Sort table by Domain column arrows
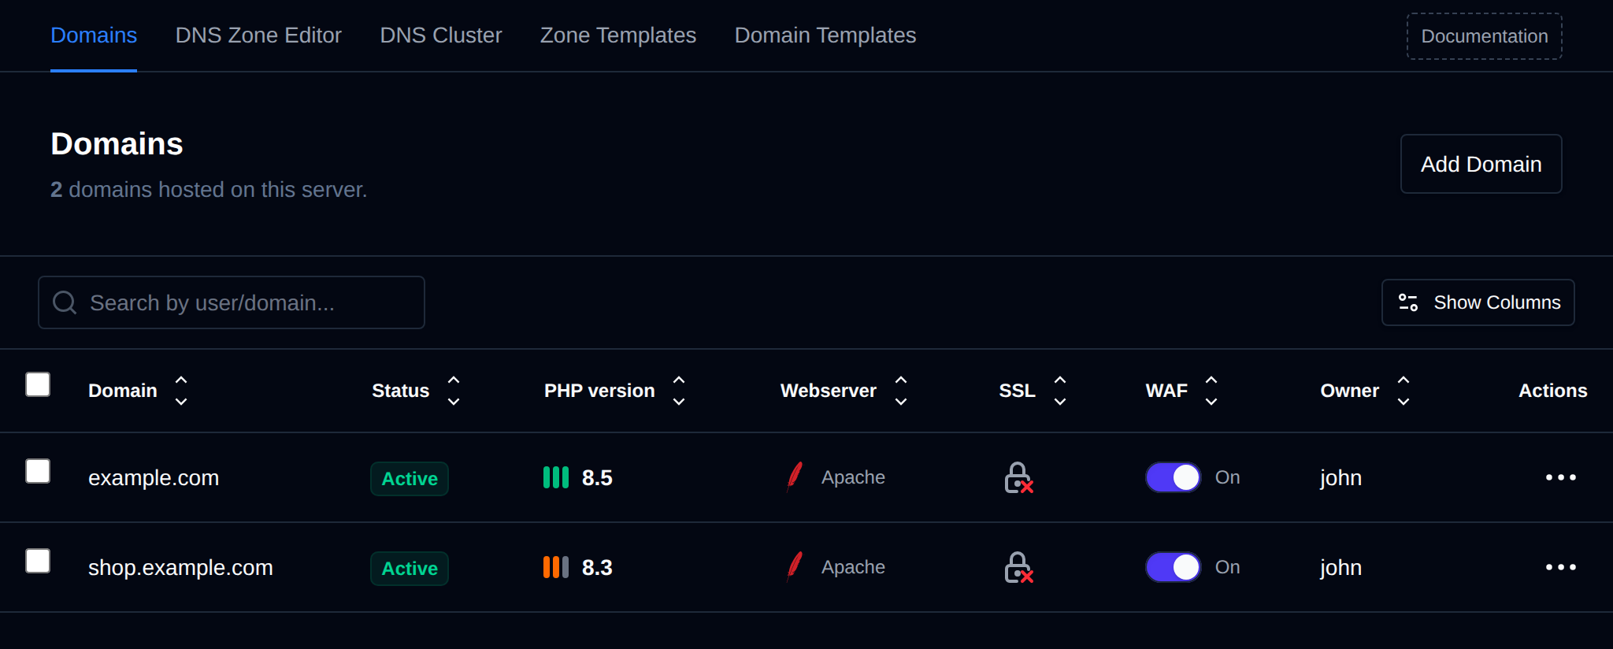Viewport: 1613px width, 649px height. click(x=181, y=391)
